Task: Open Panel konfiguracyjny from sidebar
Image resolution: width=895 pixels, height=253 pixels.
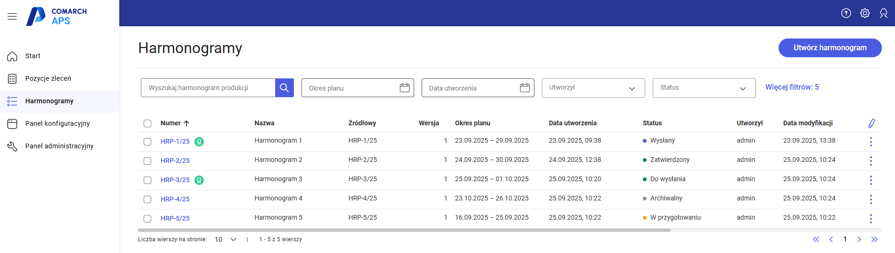Action: 57,123
